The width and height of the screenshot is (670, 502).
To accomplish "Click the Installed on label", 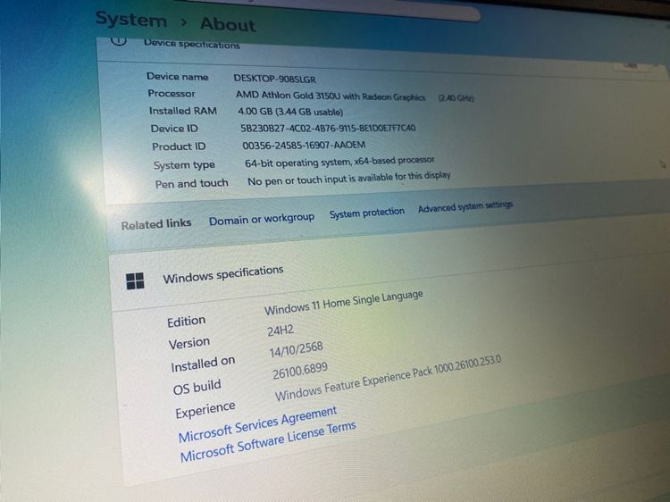I will (203, 364).
